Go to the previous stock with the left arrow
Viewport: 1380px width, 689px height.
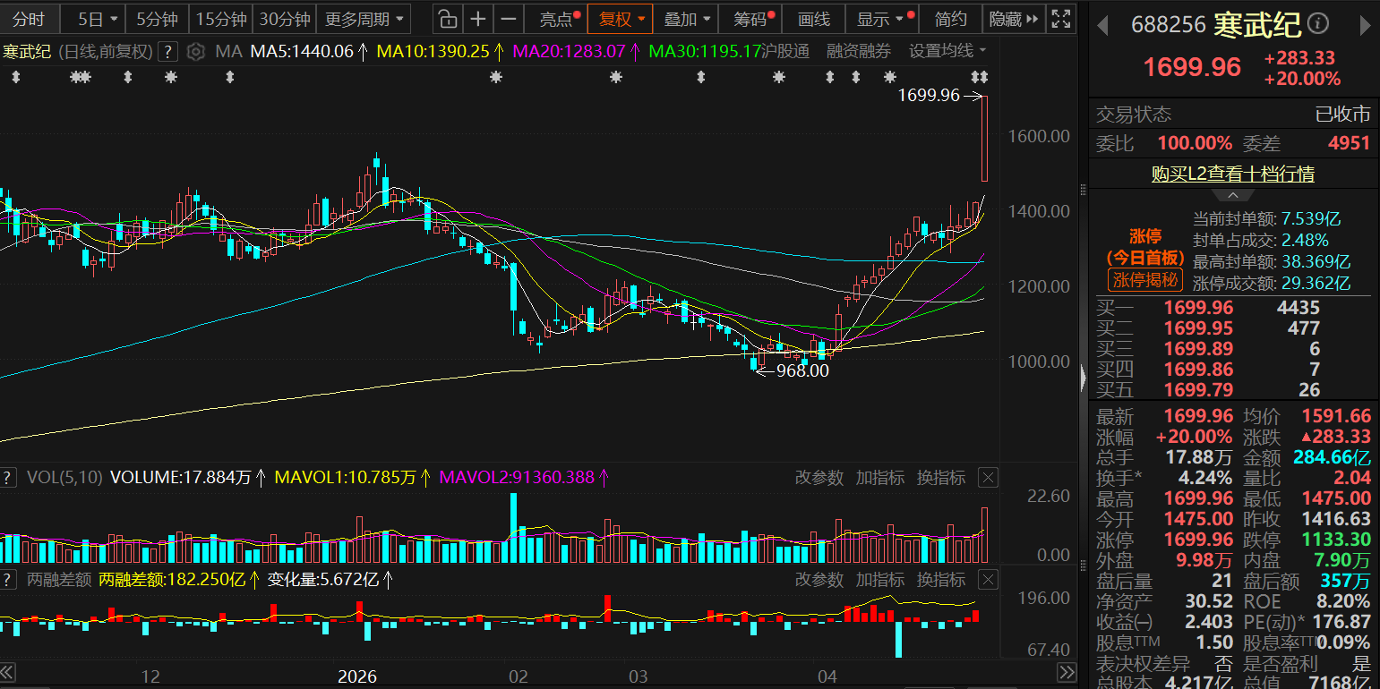pos(1104,26)
